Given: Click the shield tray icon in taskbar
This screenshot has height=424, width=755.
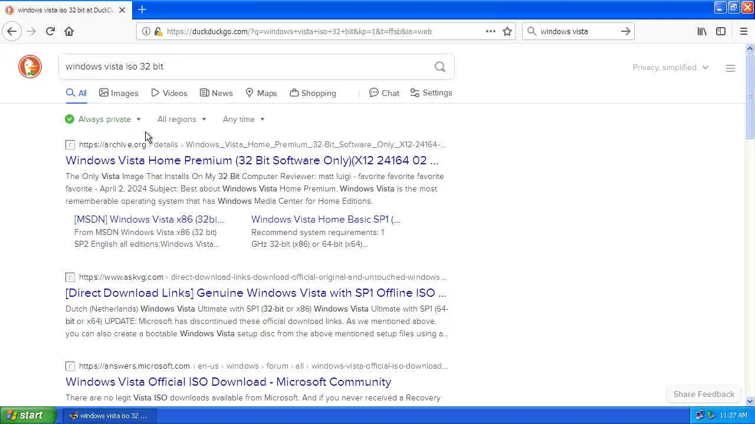Looking at the screenshot, I should tap(711, 415).
